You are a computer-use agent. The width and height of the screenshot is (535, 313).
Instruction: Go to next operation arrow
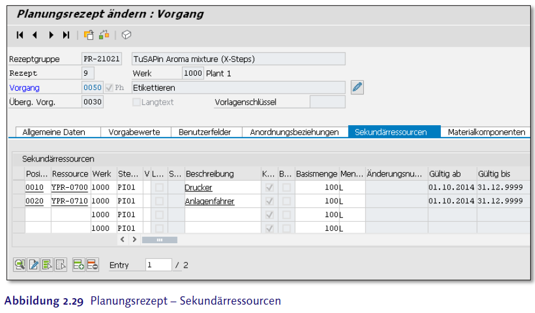tap(51, 35)
